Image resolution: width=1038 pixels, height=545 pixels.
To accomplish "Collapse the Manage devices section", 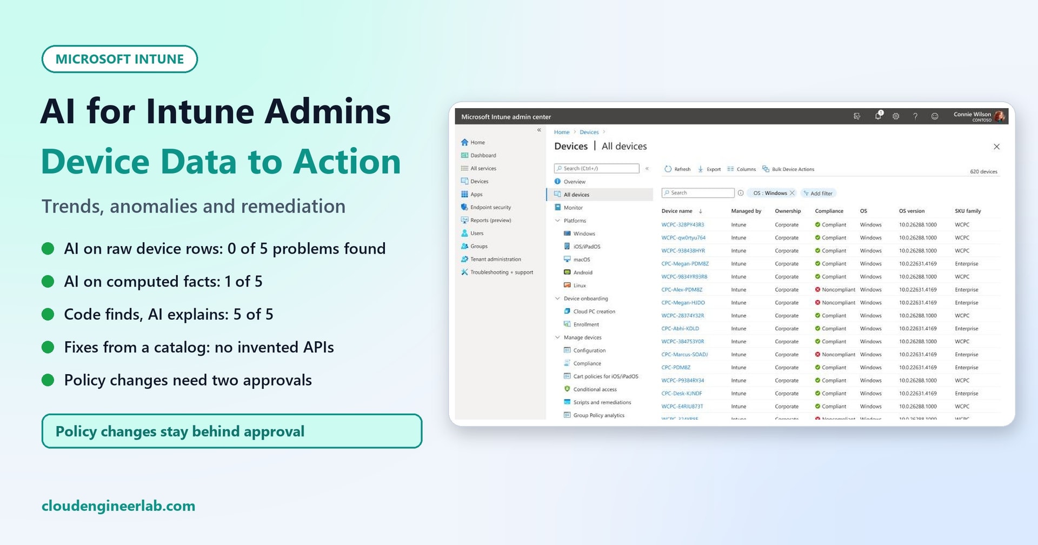I will tap(557, 337).
